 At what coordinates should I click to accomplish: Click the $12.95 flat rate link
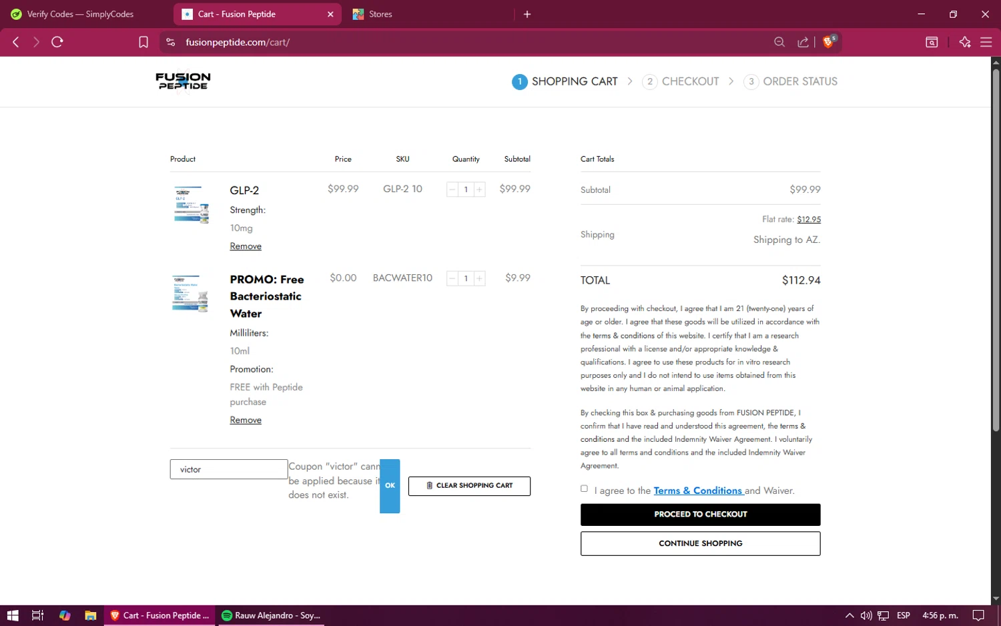[x=809, y=220]
